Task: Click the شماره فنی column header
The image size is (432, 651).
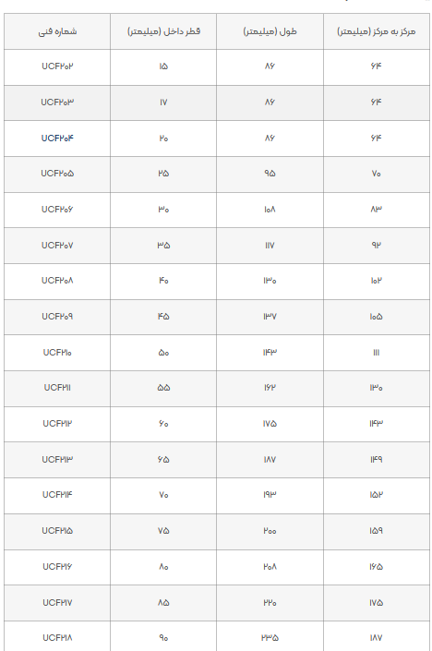Action: [x=57, y=31]
